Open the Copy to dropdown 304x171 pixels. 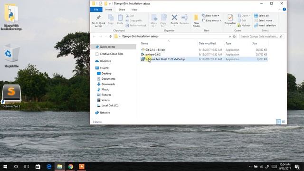163,21
